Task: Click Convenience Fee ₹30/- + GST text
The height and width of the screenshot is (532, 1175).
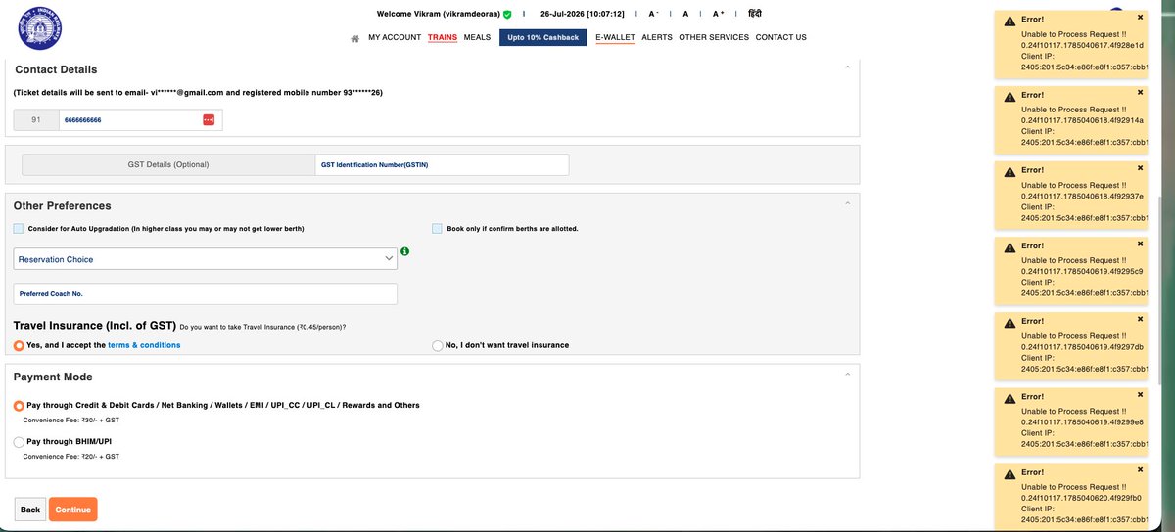Action: [70, 420]
